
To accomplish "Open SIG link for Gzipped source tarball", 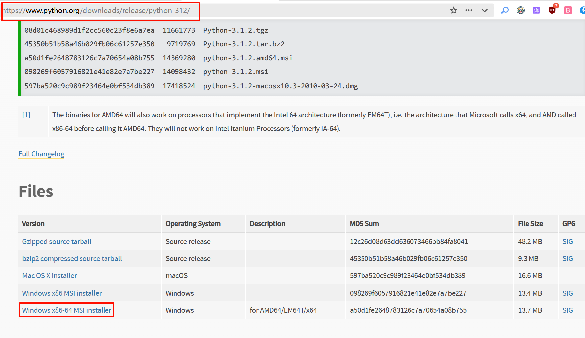I will coord(568,242).
